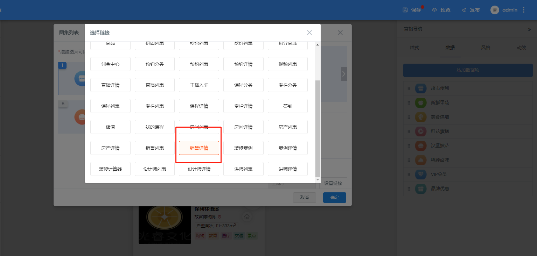The height and width of the screenshot is (256, 537).
Task: Select the highlighted 销售详情 option
Action: 199,148
